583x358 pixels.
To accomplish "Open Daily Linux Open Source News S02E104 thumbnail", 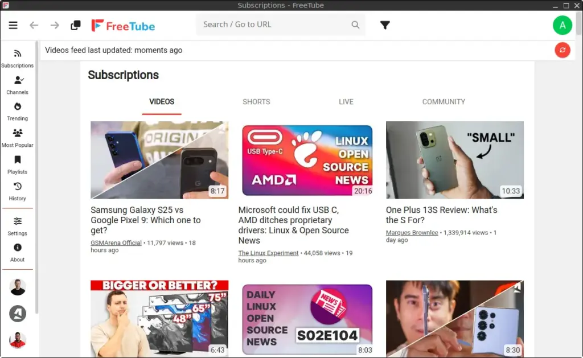I will tap(307, 320).
